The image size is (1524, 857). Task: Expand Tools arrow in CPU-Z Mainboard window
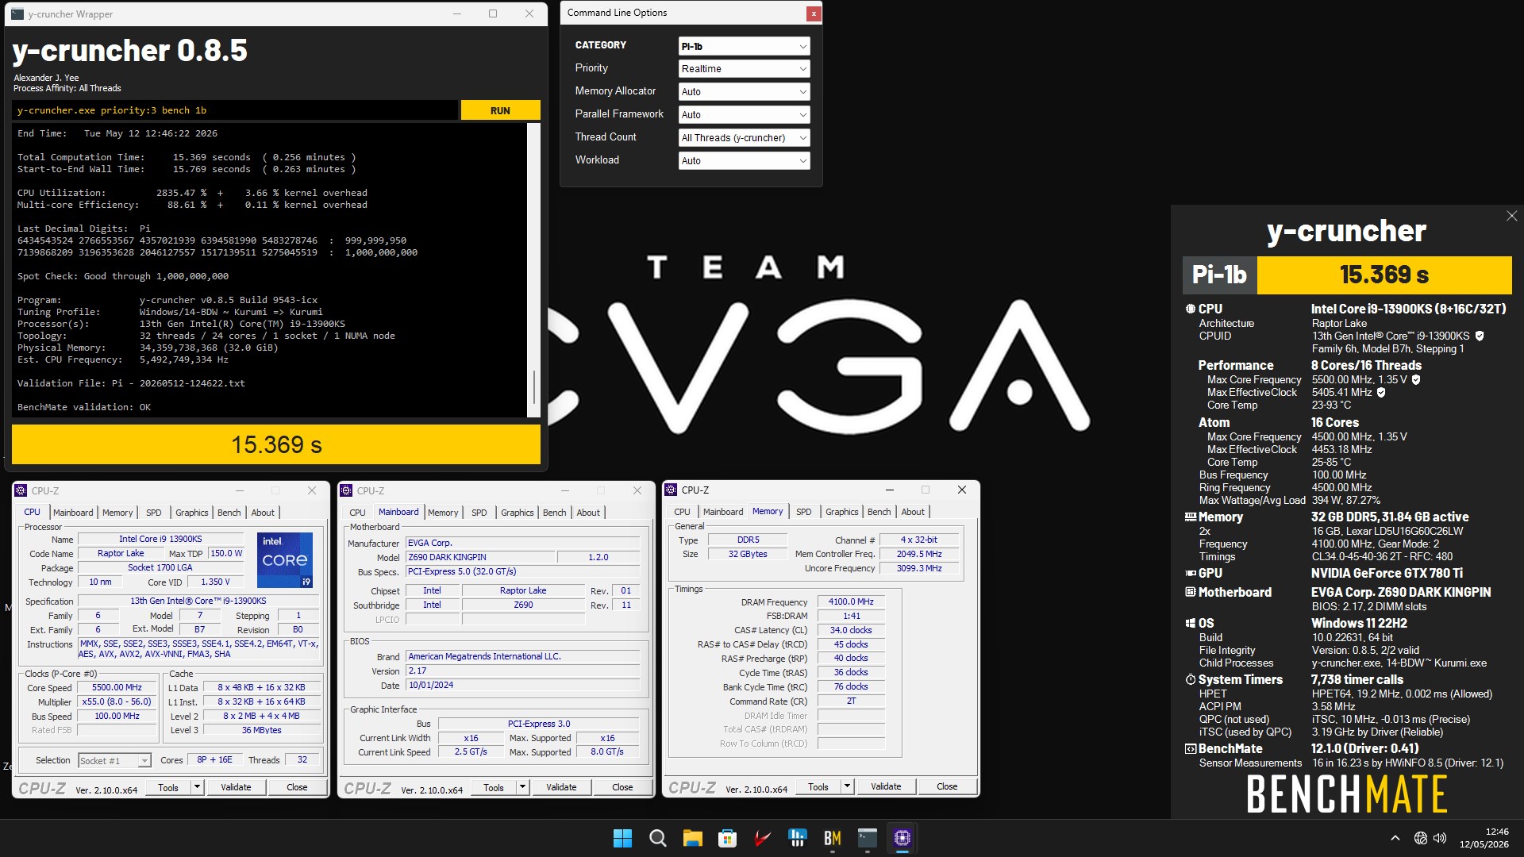[x=522, y=787]
